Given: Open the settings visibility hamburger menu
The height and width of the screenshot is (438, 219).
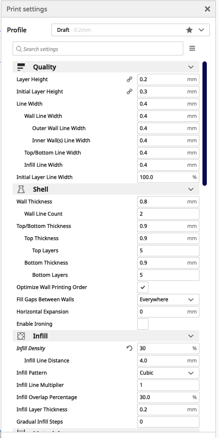Looking at the screenshot, I should (x=192, y=48).
